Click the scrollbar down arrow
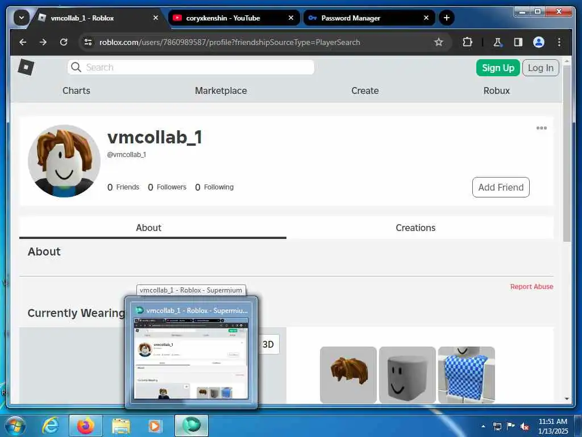The height and width of the screenshot is (437, 582). (567, 399)
